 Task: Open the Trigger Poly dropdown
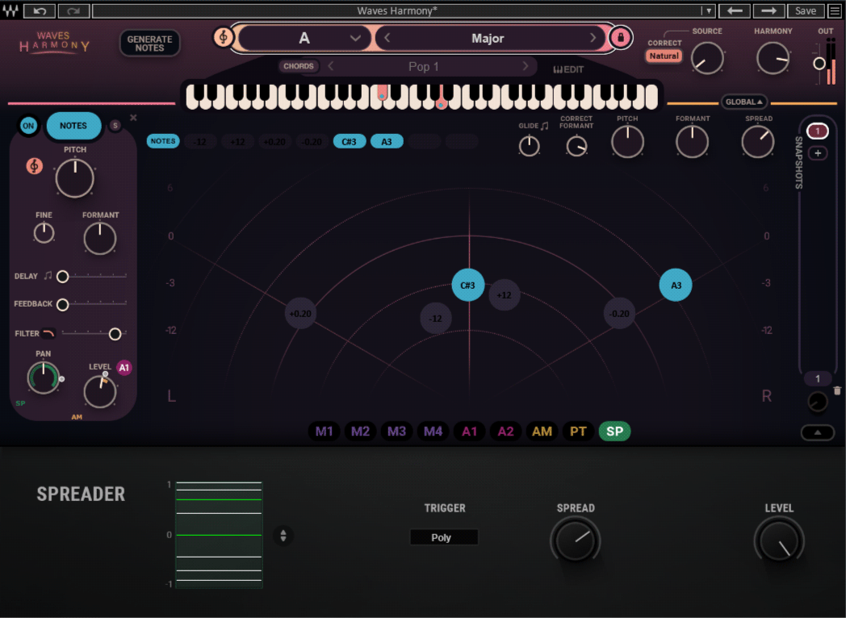point(443,537)
